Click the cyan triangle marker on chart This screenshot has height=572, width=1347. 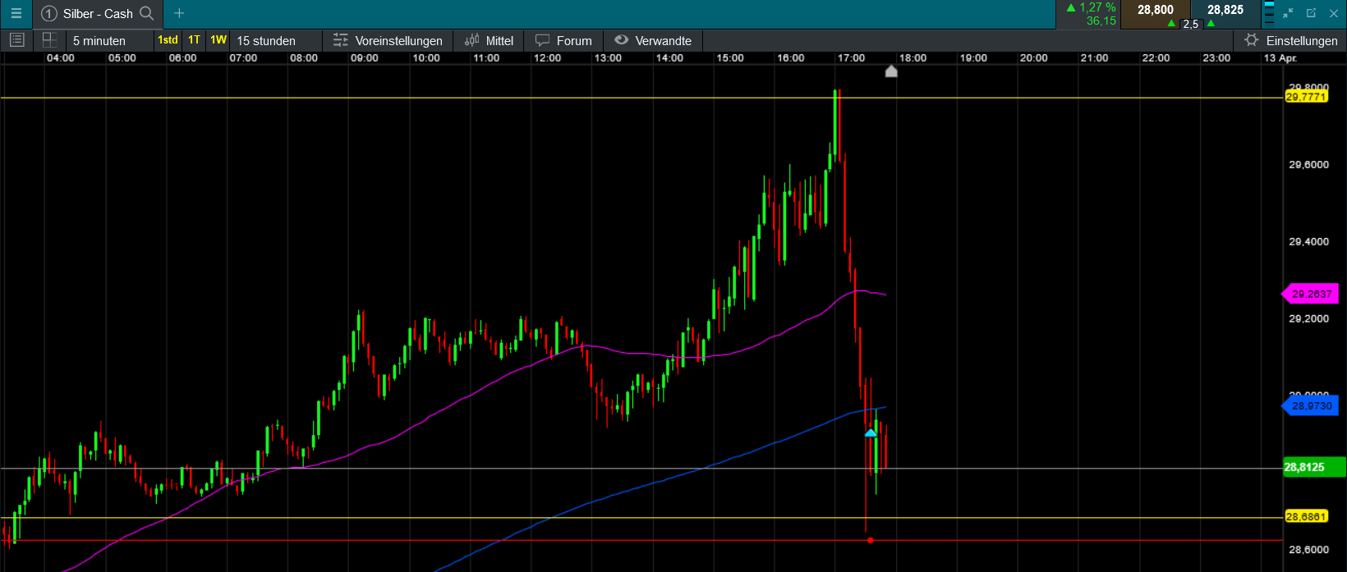pos(871,432)
